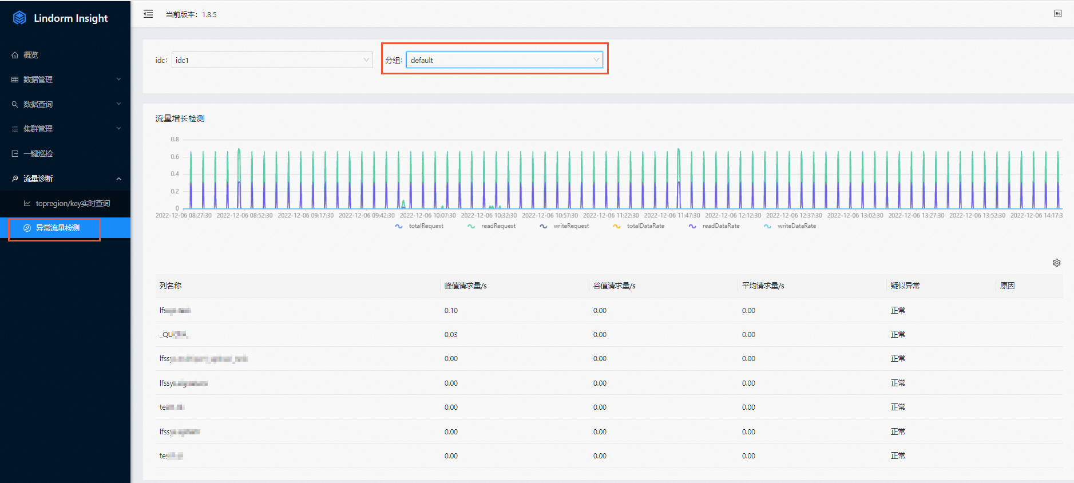Open the 分组 dropdown showing default
This screenshot has width=1074, height=483.
point(505,60)
